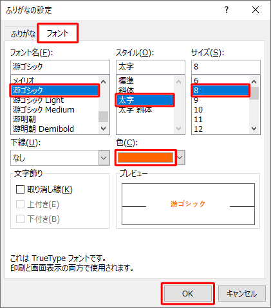Open the 下線 dropdown
The image size is (271, 308).
coord(60,158)
